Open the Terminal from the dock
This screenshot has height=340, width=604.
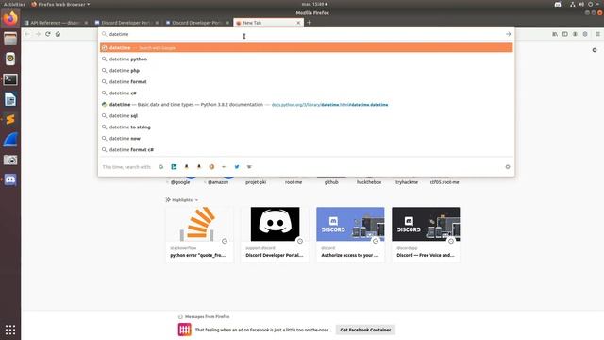(x=10, y=79)
